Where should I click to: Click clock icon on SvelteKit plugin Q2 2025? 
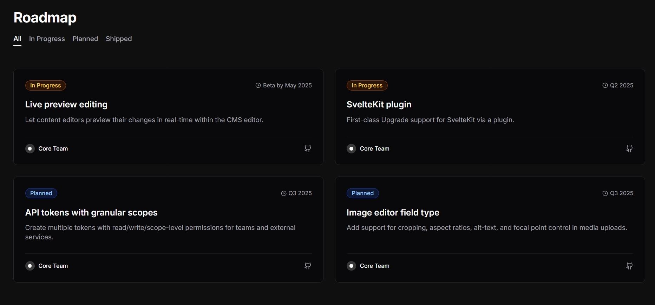(x=605, y=86)
